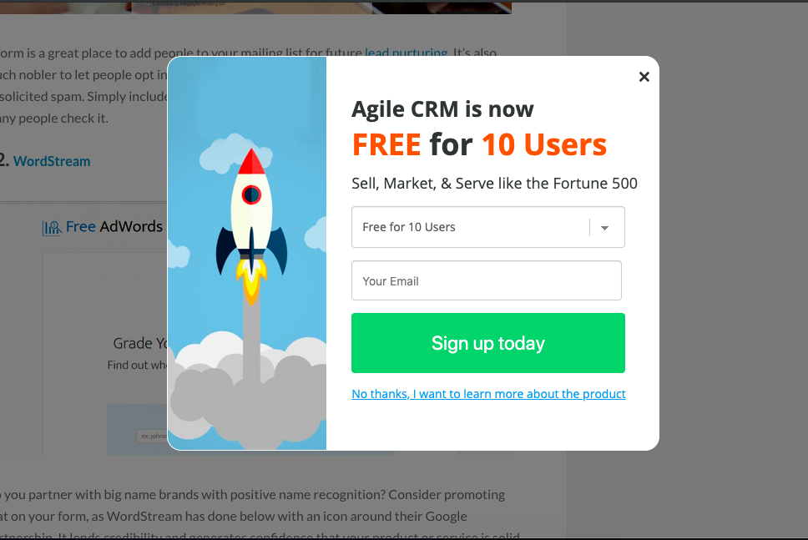The image size is (808, 540).
Task: Open the WordStream heading link
Action: [52, 161]
